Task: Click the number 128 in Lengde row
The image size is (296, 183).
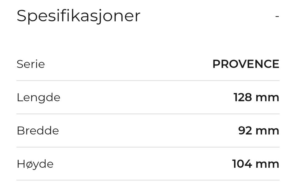Action: pos(242,97)
